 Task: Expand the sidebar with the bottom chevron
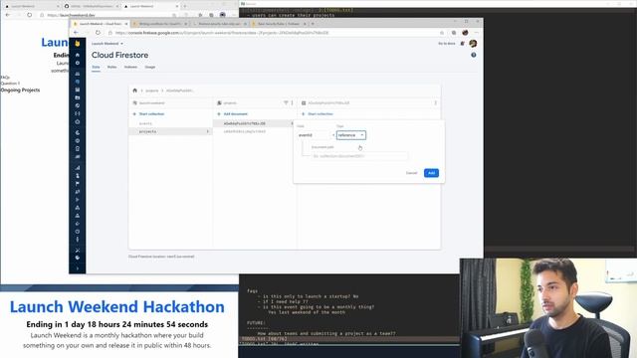(78, 268)
